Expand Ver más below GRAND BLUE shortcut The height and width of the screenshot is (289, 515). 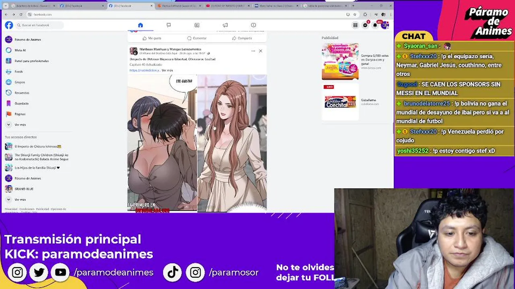click(20, 199)
